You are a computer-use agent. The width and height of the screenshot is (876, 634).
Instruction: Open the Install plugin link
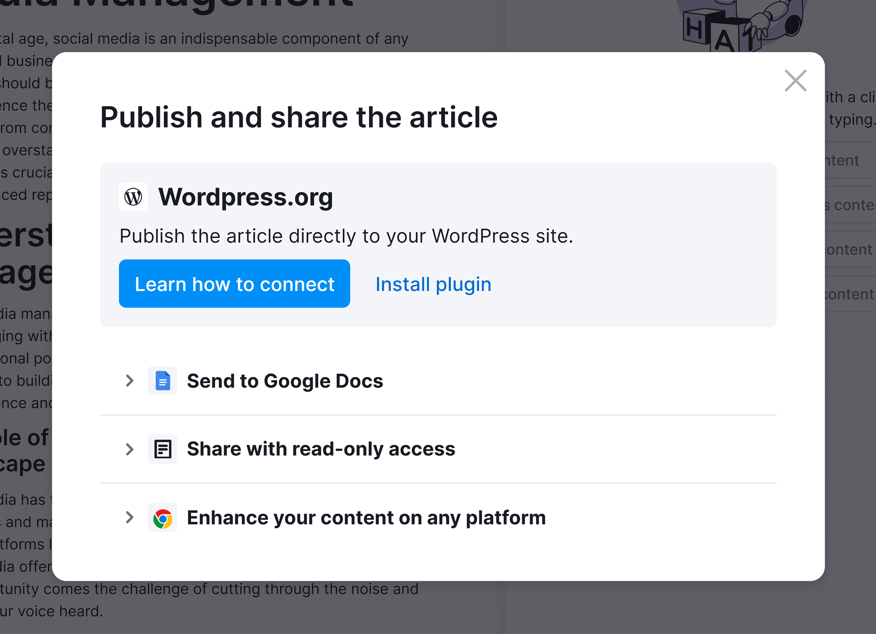click(x=433, y=284)
